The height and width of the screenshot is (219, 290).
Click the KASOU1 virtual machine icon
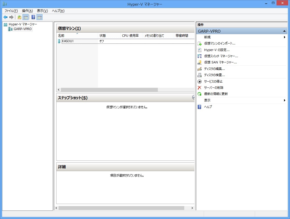(x=59, y=41)
